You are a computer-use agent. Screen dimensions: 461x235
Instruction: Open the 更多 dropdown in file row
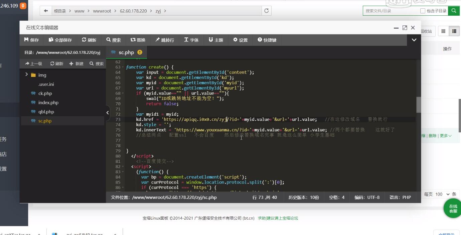coord(446,136)
